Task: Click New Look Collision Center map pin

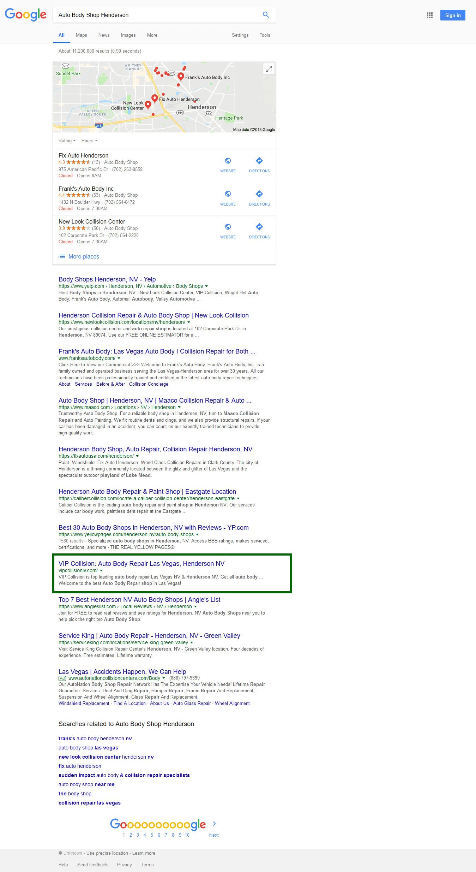Action: (148, 105)
